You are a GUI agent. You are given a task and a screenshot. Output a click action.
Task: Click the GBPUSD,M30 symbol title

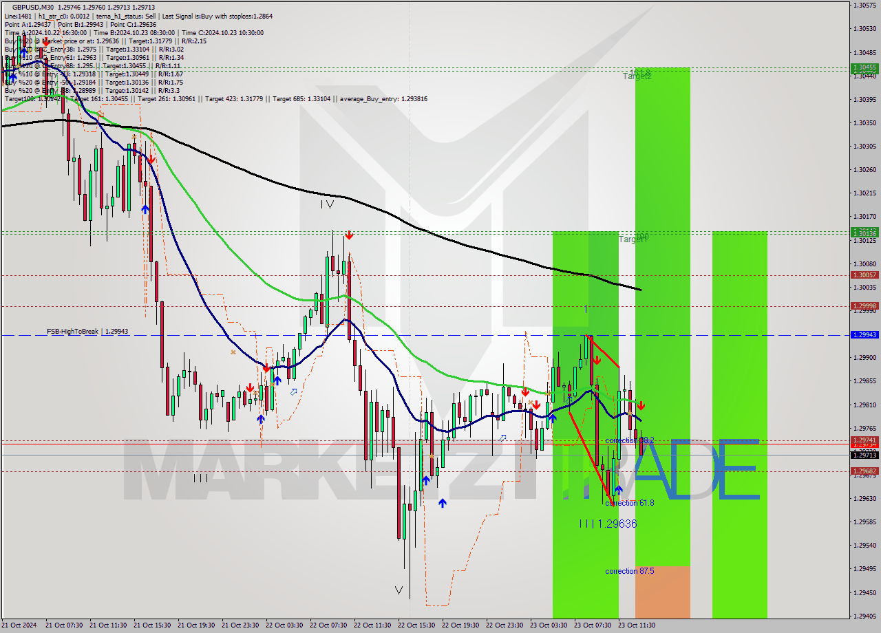point(34,7)
